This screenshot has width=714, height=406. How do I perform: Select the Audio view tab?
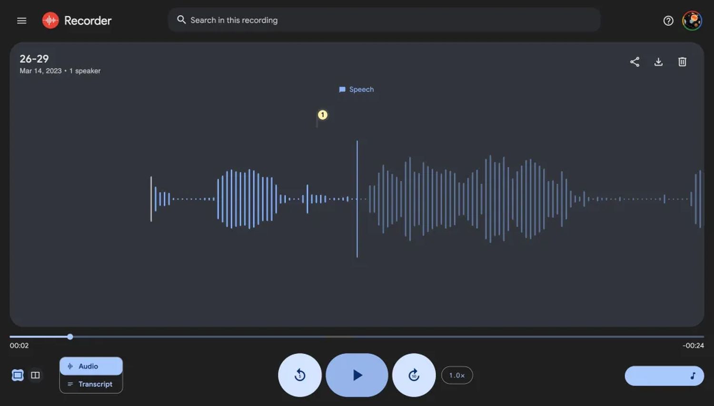pyautogui.click(x=91, y=366)
